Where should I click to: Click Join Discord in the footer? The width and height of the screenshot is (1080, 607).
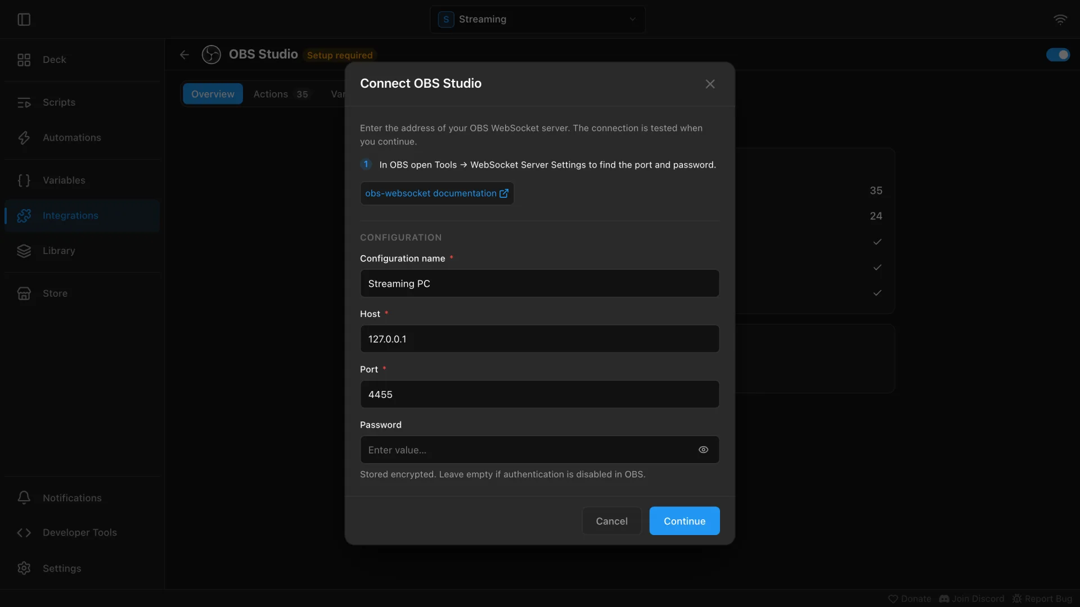[x=971, y=599]
